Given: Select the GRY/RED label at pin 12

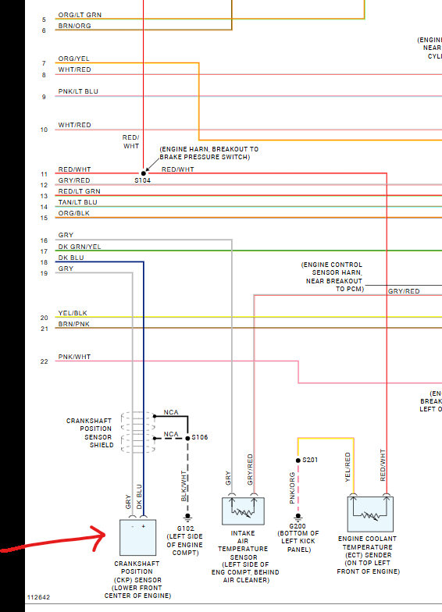Looking at the screenshot, I should (x=74, y=180).
